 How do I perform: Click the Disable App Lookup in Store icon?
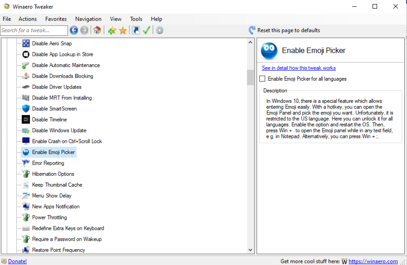click(x=26, y=54)
